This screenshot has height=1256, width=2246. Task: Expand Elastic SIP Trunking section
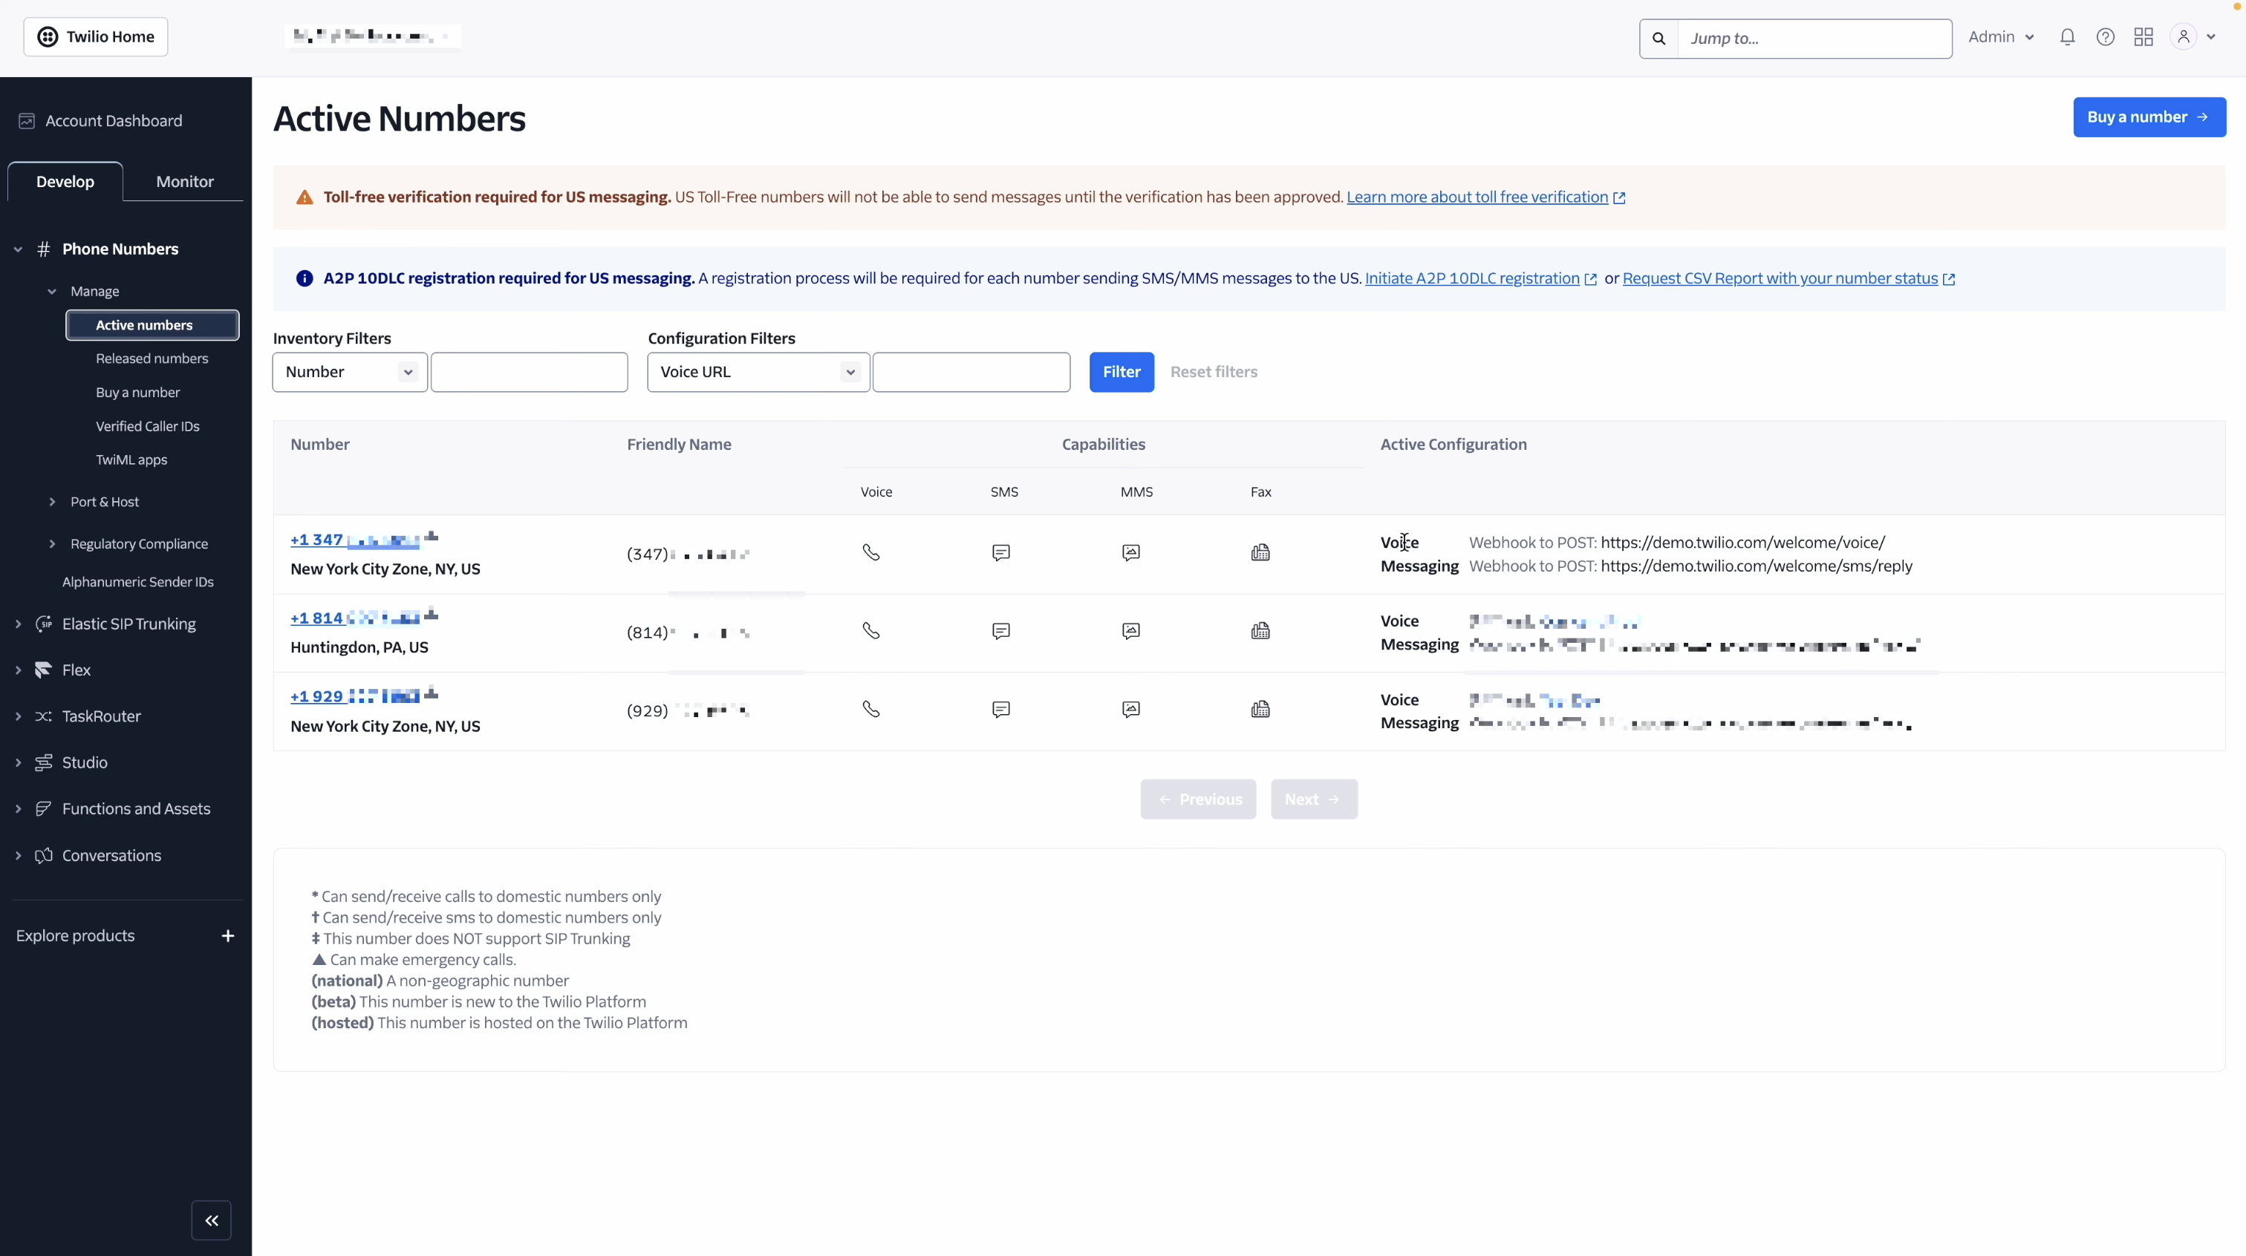click(x=19, y=624)
